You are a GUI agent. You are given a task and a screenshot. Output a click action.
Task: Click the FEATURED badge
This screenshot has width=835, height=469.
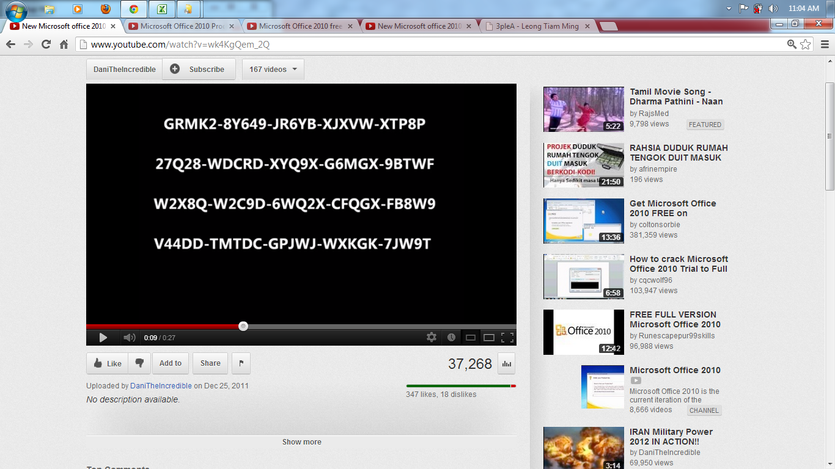point(705,125)
